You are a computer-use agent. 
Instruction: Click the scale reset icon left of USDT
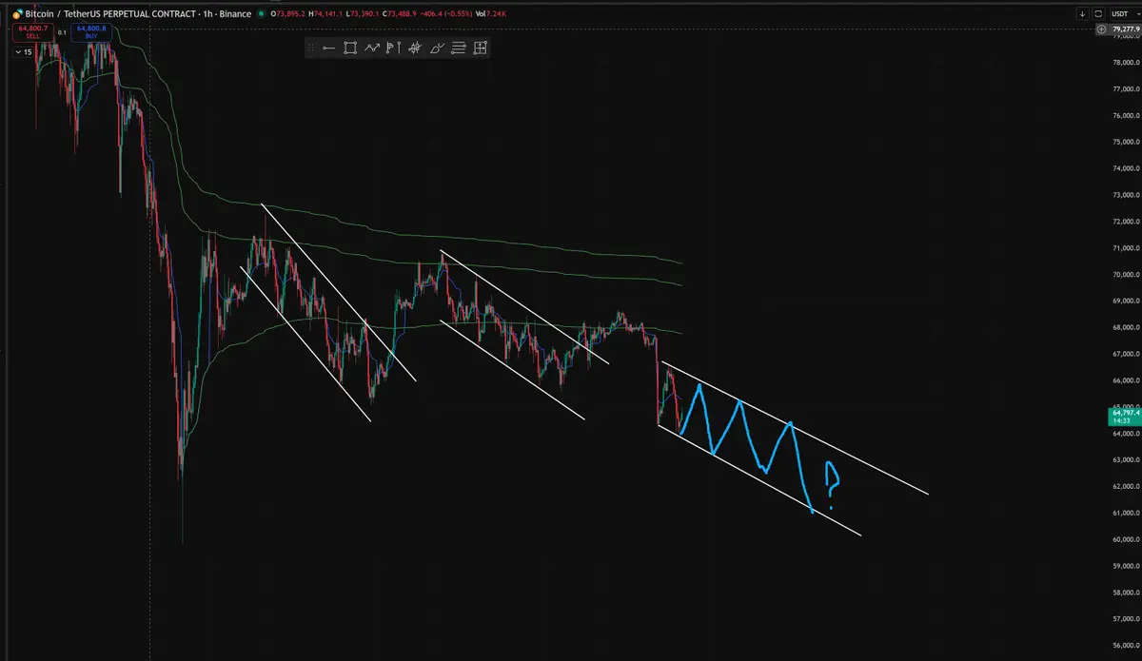(1098, 14)
